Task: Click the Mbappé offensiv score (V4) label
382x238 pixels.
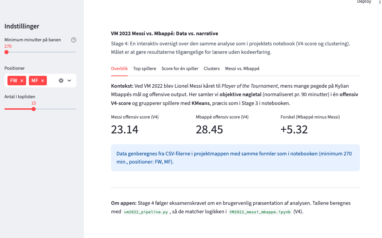Action: tap(222, 117)
